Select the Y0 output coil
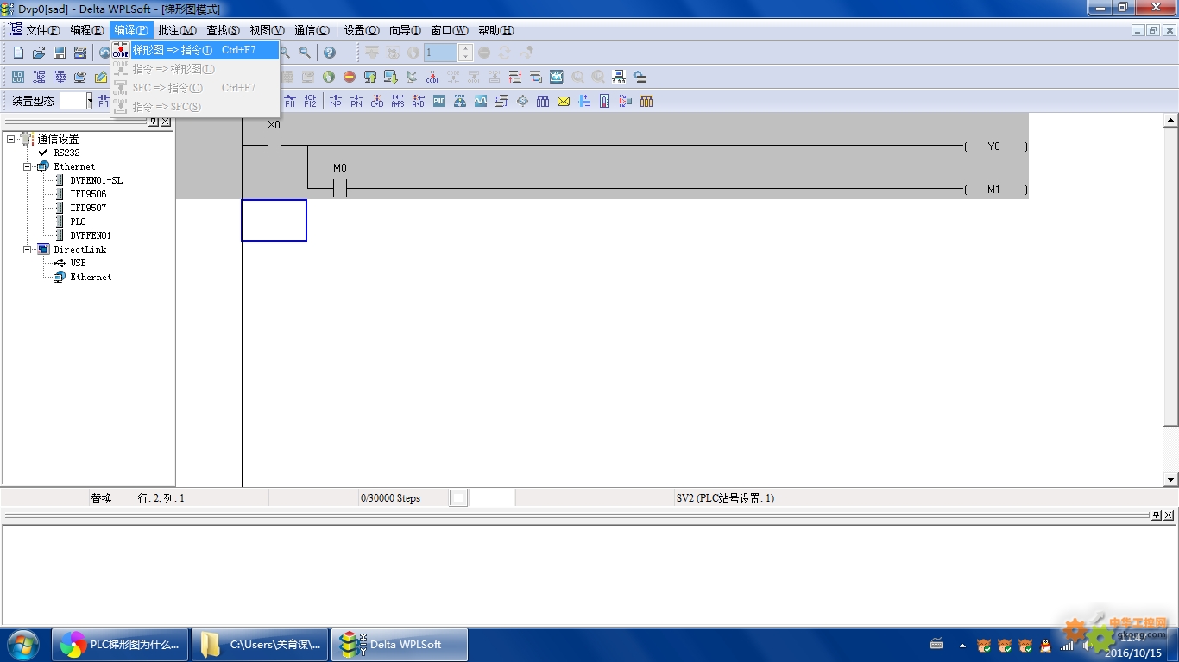The image size is (1179, 662). [x=995, y=147]
